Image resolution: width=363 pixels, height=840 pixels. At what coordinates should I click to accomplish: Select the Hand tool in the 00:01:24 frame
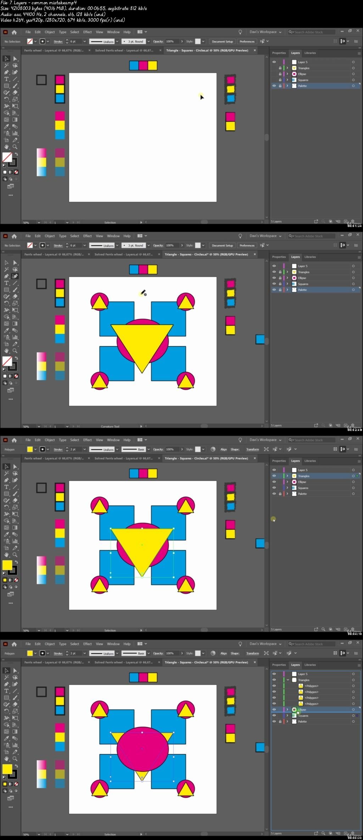pyautogui.click(x=6, y=147)
